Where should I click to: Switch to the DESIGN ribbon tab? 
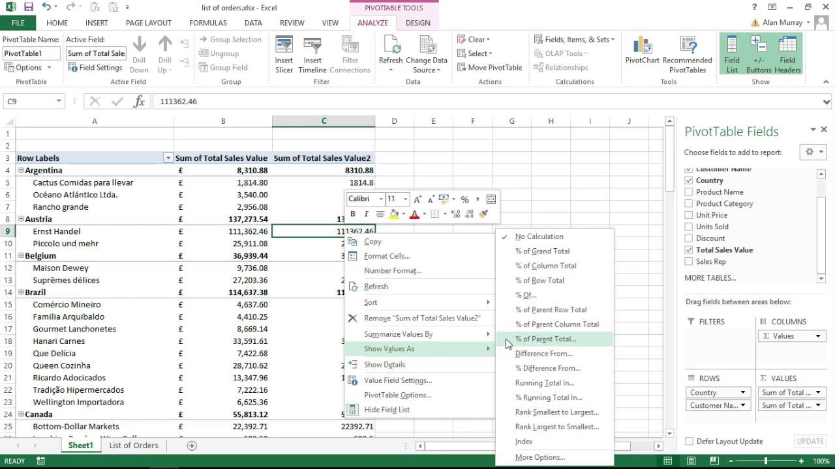tap(417, 22)
